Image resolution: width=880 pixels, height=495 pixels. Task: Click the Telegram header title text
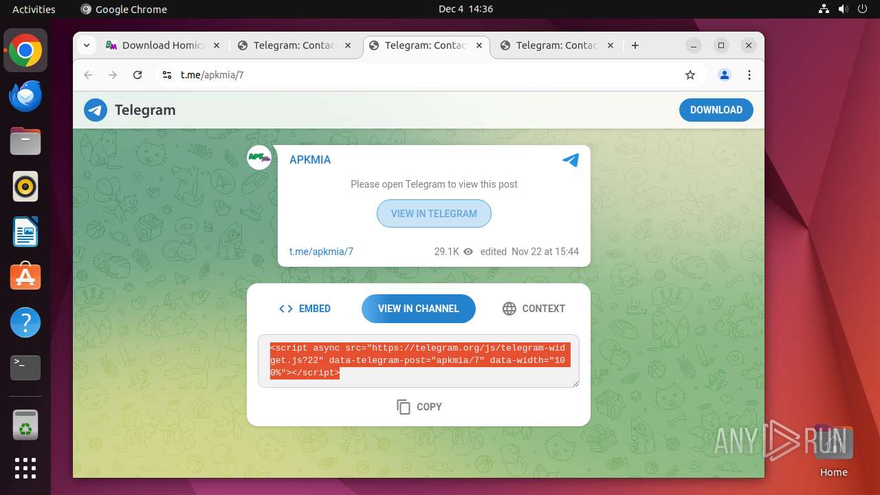[145, 110]
